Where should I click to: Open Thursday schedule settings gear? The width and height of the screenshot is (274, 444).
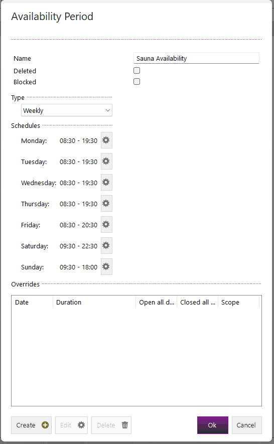click(106, 203)
